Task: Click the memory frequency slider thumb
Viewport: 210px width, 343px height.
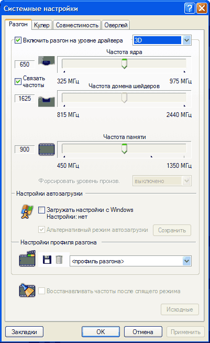Action: (x=124, y=149)
